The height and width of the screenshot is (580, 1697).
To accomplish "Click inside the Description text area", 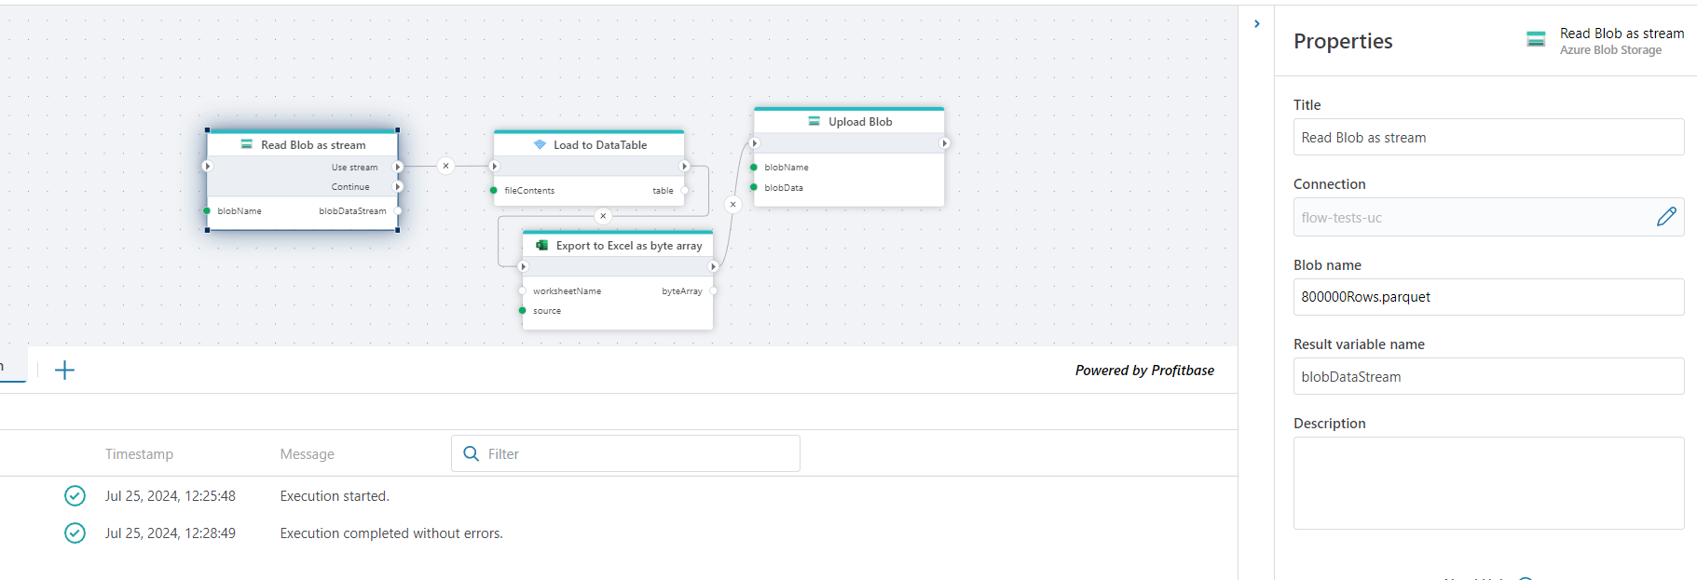I will coord(1487,483).
